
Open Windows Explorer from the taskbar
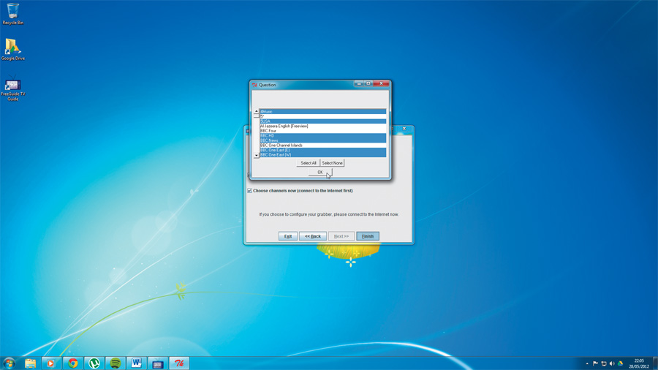coord(30,363)
